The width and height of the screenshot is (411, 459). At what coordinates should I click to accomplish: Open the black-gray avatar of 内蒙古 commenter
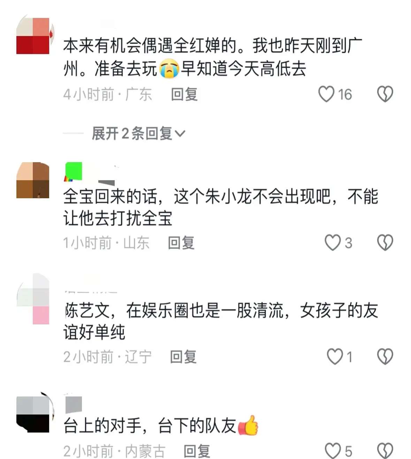coord(35,414)
